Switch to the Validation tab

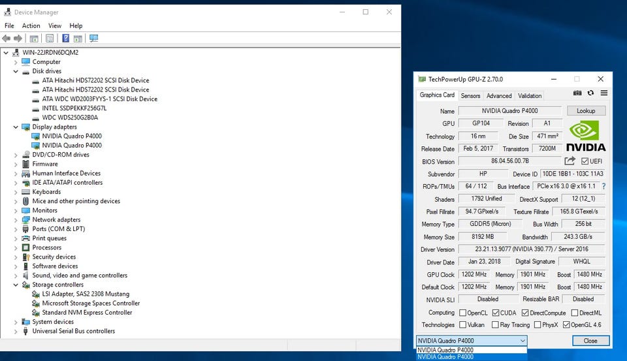click(530, 96)
